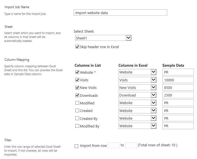Click the Sample Data field showing 10000

tap(178, 80)
